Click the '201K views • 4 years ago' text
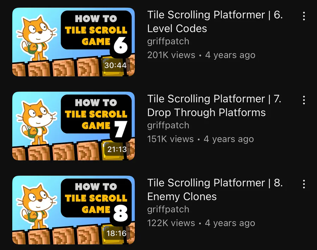 click(x=201, y=55)
